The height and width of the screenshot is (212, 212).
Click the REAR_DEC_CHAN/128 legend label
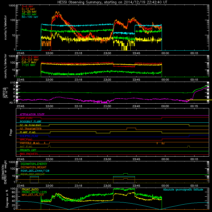pyautogui.click(x=35, y=171)
